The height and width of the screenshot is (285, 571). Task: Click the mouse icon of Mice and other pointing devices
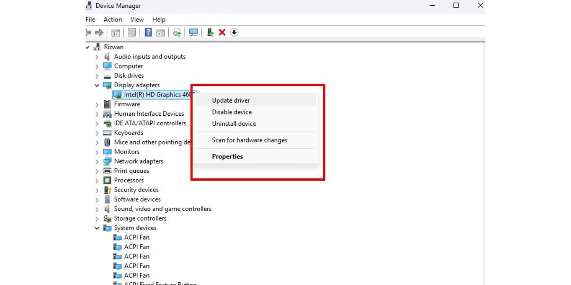pyautogui.click(x=107, y=142)
